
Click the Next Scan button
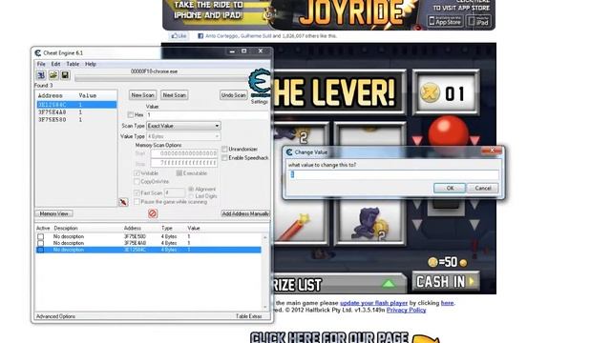(174, 95)
